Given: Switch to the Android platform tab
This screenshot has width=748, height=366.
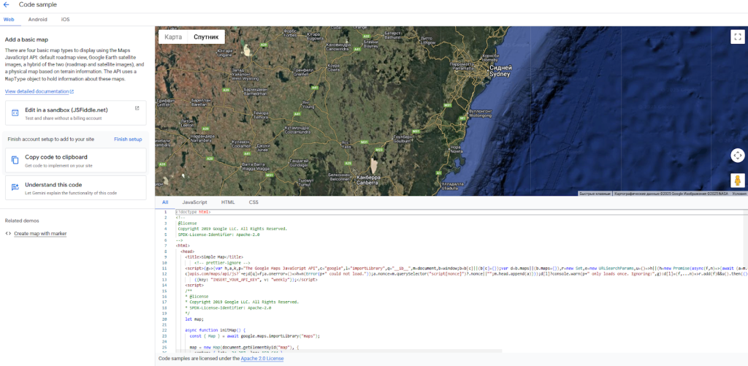Looking at the screenshot, I should tap(38, 19).
